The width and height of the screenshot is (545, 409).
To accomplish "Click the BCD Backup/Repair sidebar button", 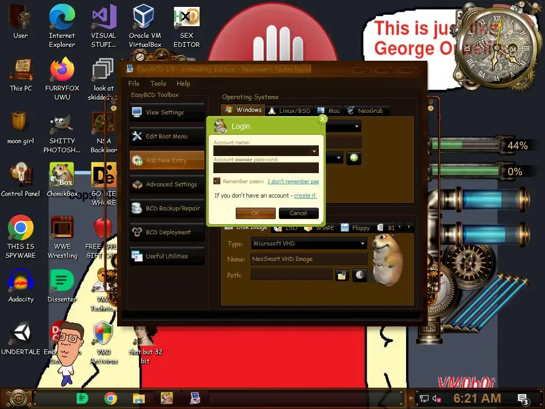I will (167, 208).
